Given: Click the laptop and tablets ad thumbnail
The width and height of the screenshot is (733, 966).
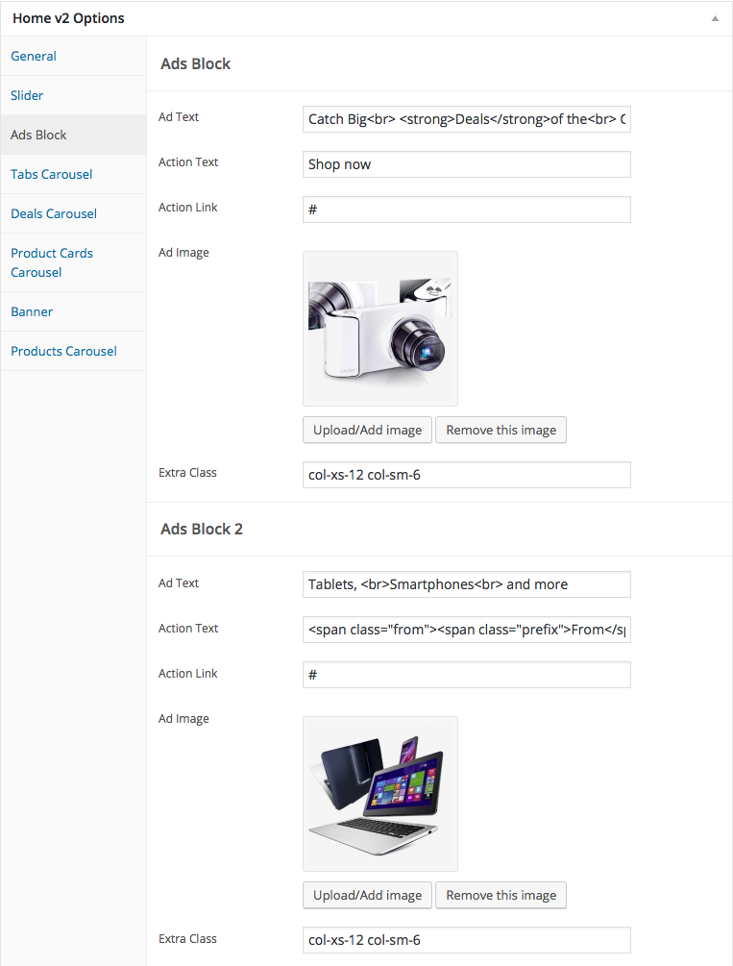Looking at the screenshot, I should tap(380, 794).
